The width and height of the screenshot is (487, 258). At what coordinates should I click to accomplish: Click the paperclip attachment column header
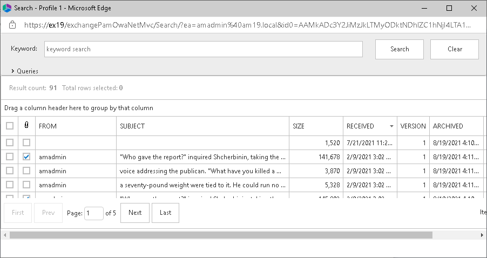[26, 126]
